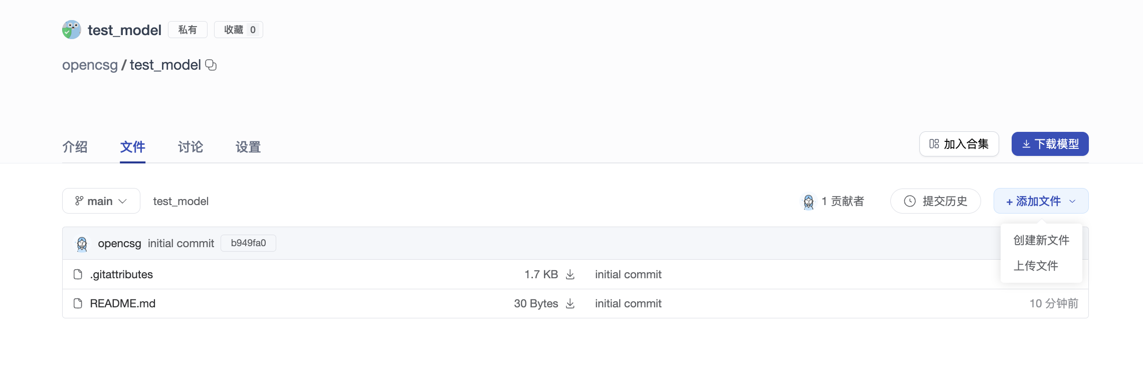Open the 设置 tab
The image size is (1143, 370).
[248, 147]
